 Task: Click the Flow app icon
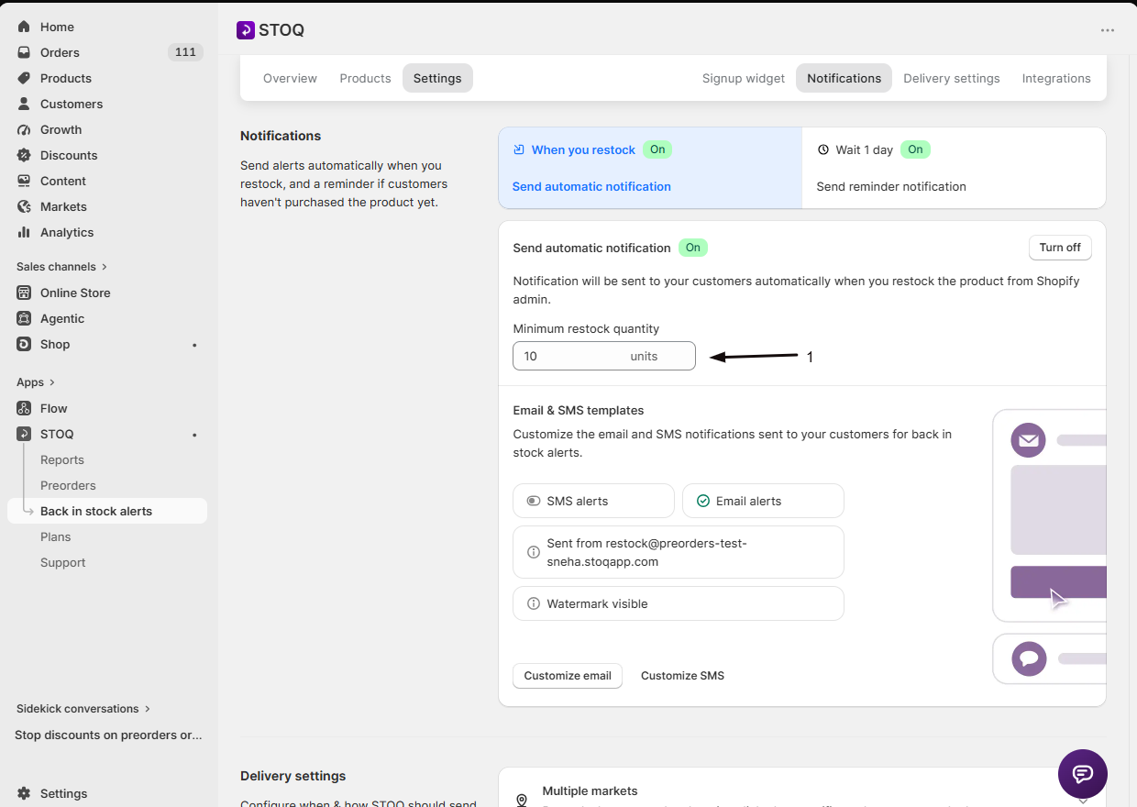coord(24,408)
